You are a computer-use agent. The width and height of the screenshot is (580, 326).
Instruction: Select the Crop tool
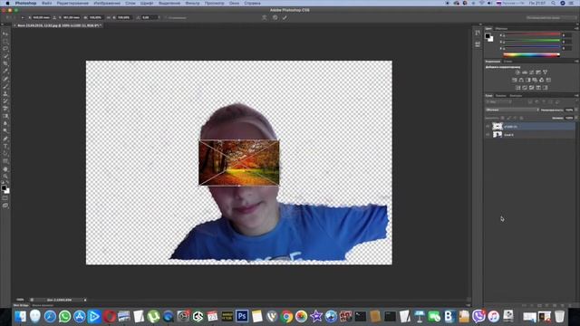click(x=5, y=63)
